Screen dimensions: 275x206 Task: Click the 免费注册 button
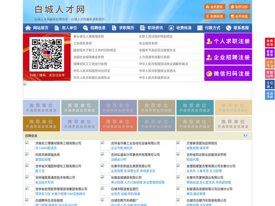pos(239,7)
